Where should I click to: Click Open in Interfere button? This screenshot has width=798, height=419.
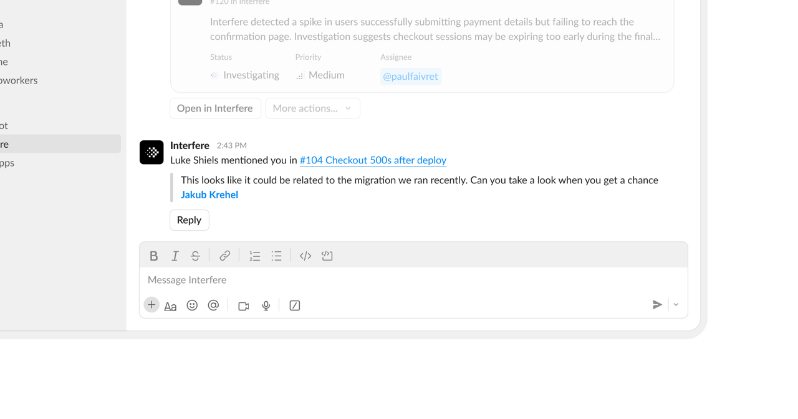tap(215, 108)
